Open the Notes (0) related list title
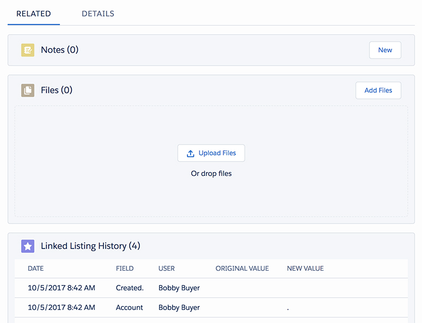The image size is (422, 323). click(59, 50)
